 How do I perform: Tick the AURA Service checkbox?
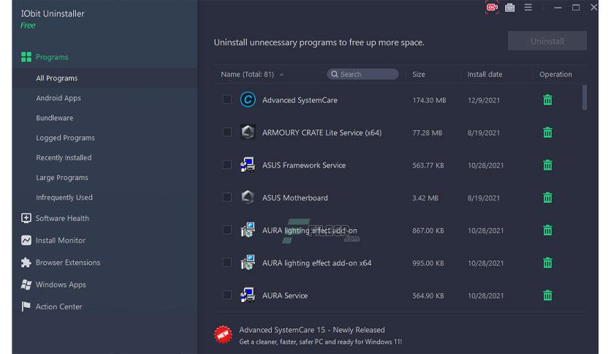tap(227, 295)
